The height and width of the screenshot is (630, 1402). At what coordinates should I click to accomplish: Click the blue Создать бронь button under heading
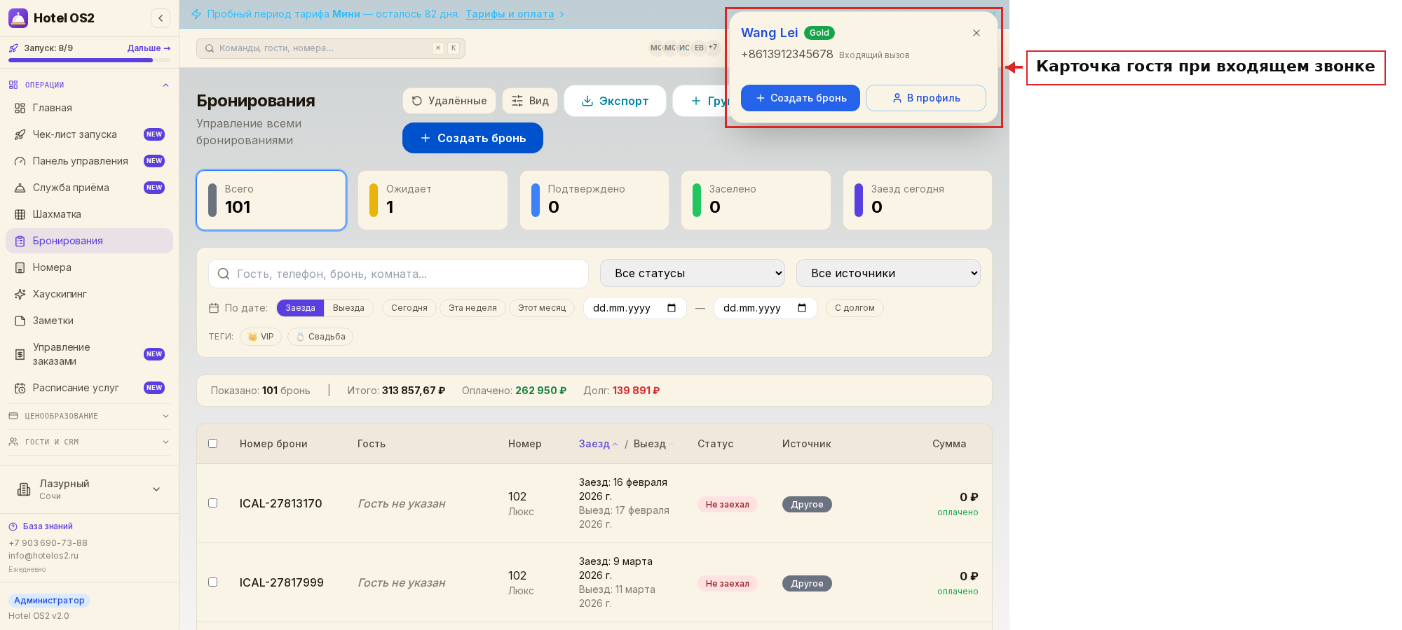(x=472, y=138)
